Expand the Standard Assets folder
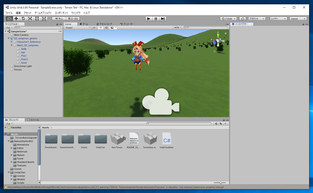Image resolution: width=313 pixels, height=193 pixels. tap(12, 162)
